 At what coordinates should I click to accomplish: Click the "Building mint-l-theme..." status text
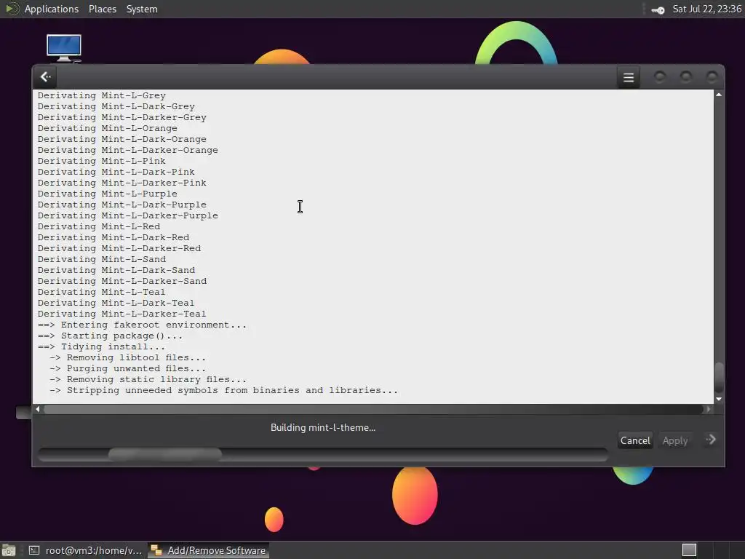322,428
